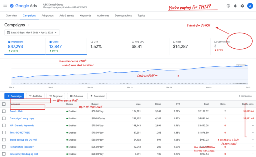Click Add filter button

pyautogui.click(x=35, y=96)
